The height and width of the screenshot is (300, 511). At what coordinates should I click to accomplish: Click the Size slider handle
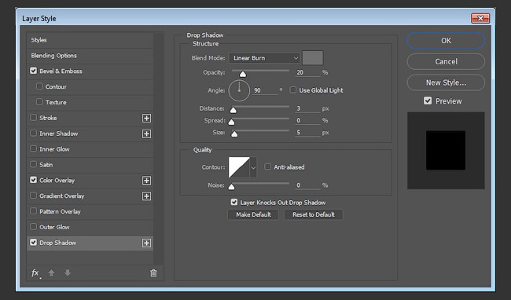[x=234, y=134]
